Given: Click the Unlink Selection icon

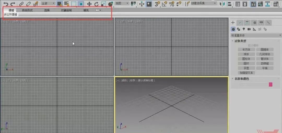Looking at the screenshot, I should pyautogui.click(x=28, y=4).
